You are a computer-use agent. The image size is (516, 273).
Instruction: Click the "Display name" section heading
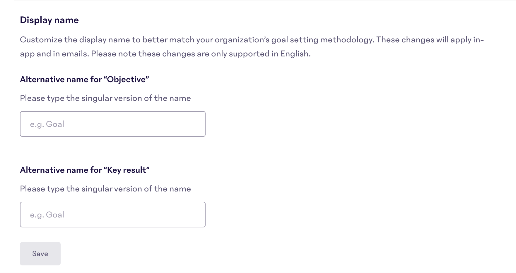click(49, 20)
